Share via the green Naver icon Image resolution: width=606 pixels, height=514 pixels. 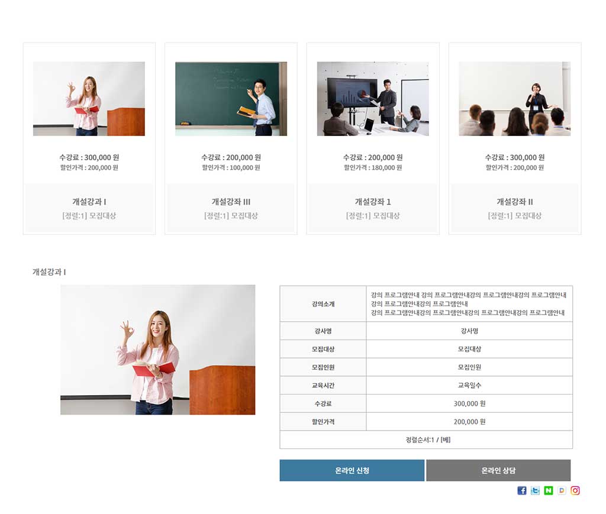549,490
